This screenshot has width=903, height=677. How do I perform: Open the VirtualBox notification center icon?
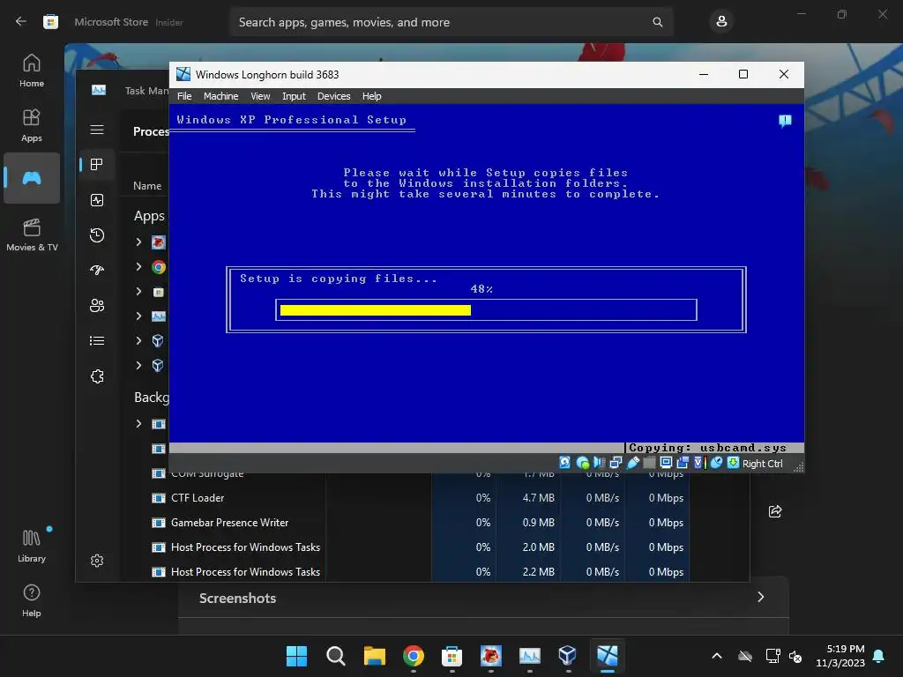pyautogui.click(x=785, y=121)
